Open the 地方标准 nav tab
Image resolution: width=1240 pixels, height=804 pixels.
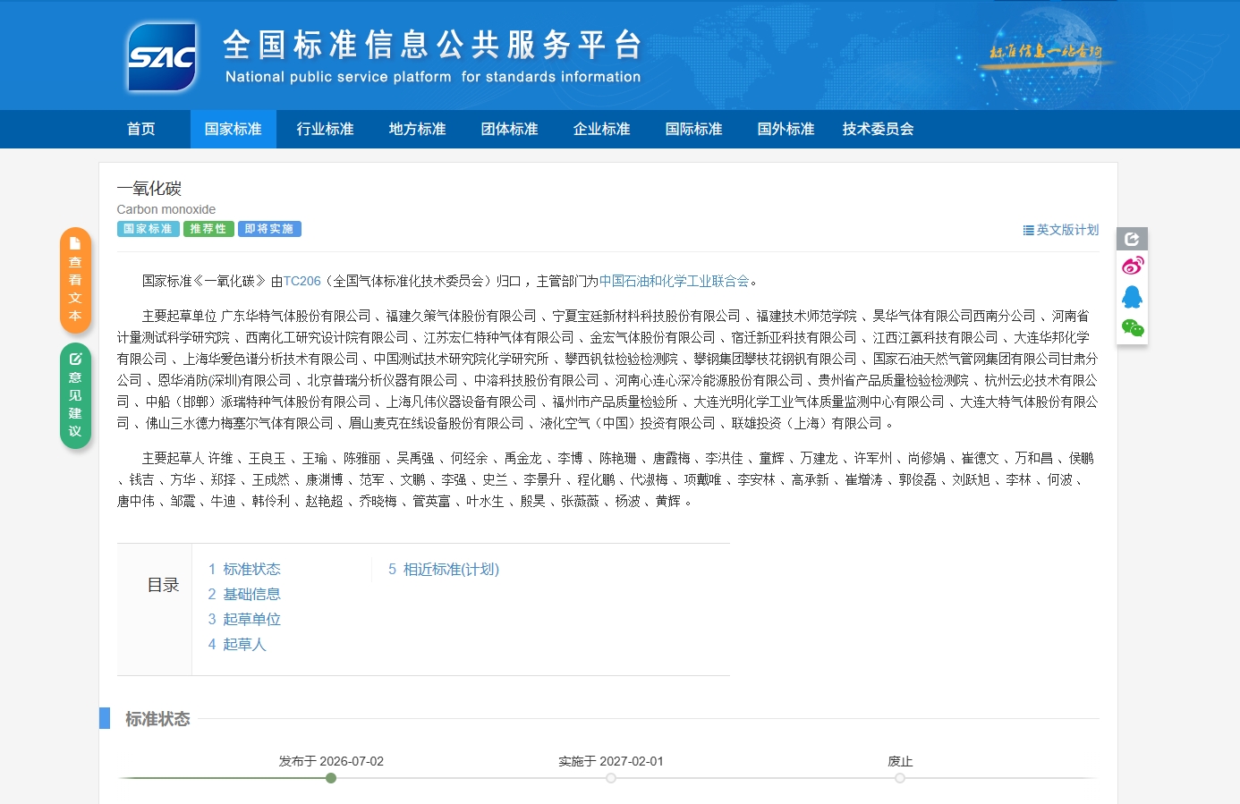pyautogui.click(x=418, y=129)
